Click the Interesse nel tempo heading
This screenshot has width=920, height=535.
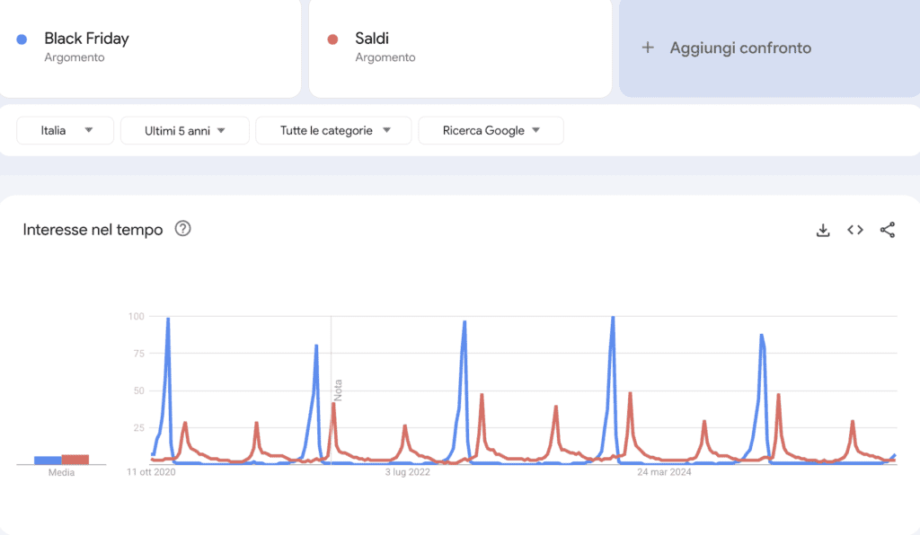coord(93,230)
